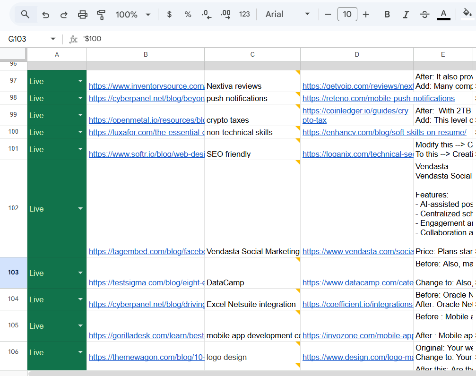Open the Live status dropdown in row 106
This screenshot has width=476, height=376.
coord(80,352)
